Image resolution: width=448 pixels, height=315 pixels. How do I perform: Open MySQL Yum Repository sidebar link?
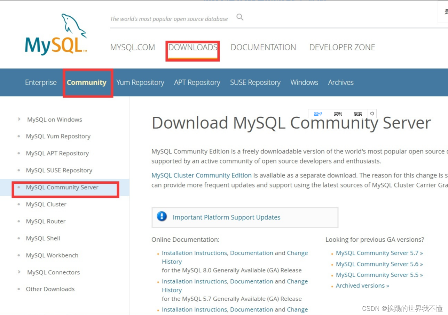(x=58, y=136)
